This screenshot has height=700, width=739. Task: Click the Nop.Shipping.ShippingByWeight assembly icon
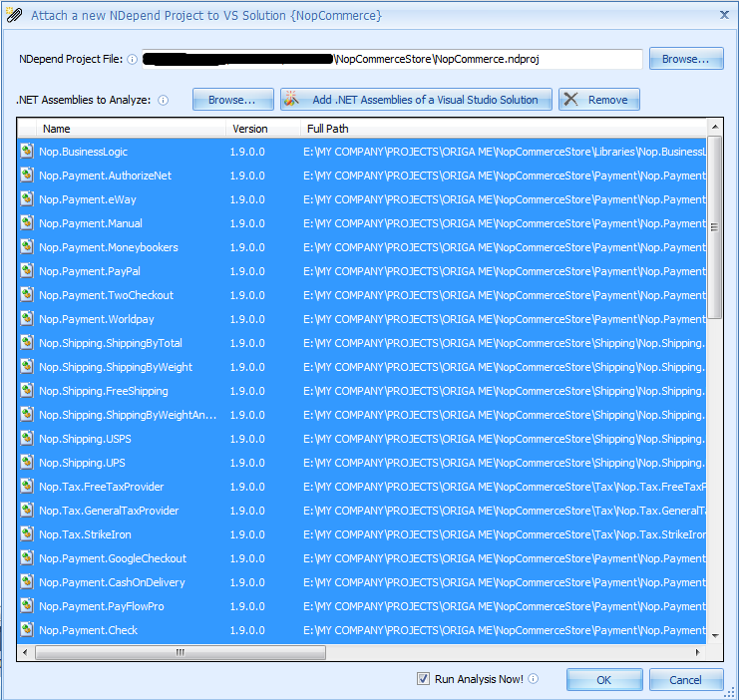[27, 367]
